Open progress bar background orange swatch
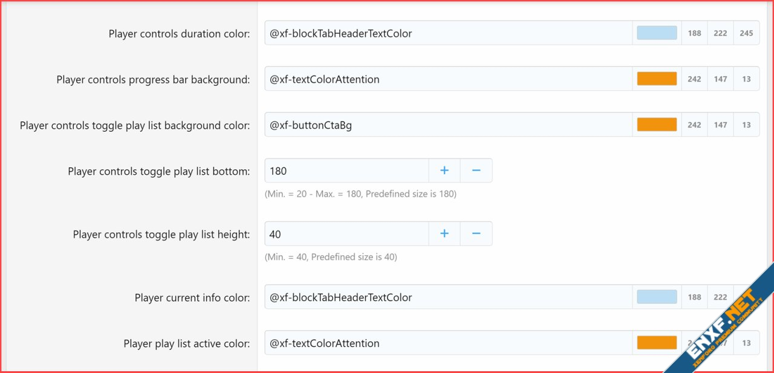Screen dimensions: 774x373 coord(657,79)
